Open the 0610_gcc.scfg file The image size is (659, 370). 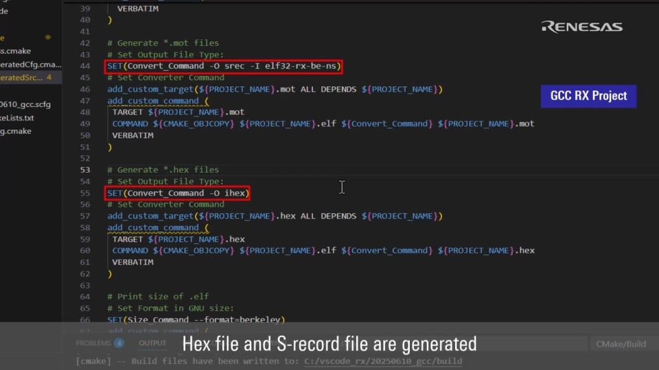pos(25,104)
